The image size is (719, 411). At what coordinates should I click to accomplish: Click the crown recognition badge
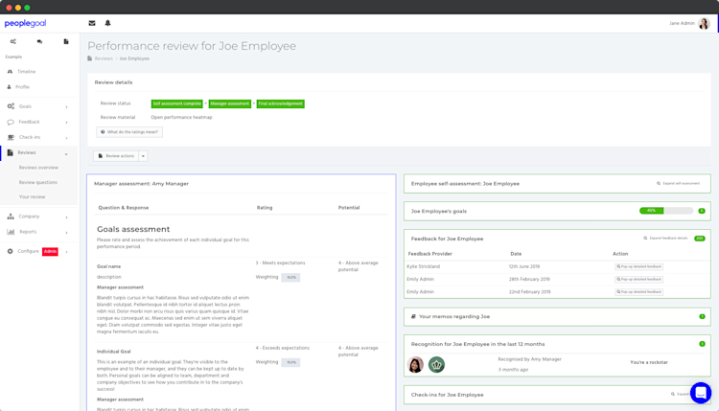click(x=436, y=365)
